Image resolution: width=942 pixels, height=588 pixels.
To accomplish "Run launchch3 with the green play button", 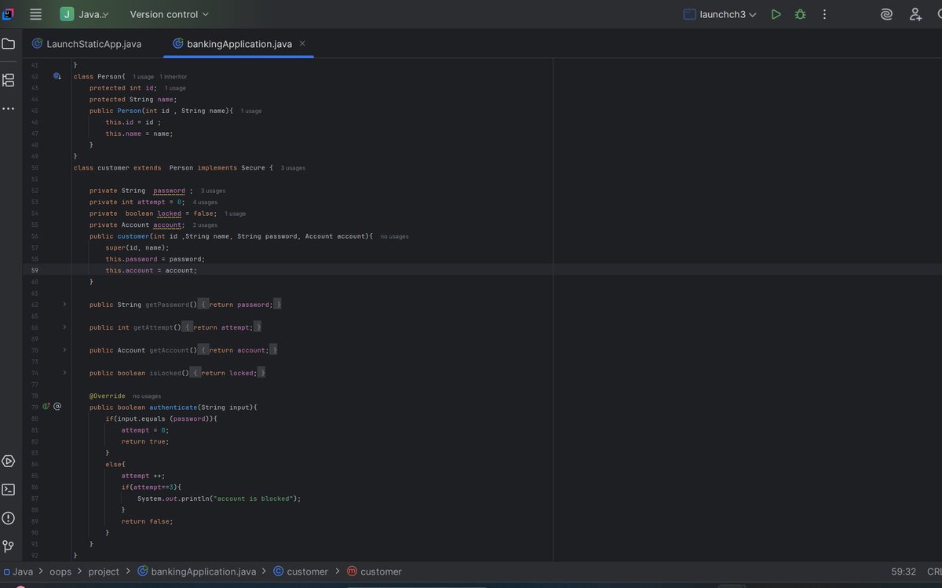I will pyautogui.click(x=776, y=14).
